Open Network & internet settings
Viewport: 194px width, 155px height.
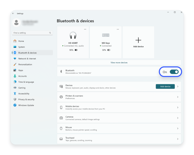pyautogui.click(x=32, y=58)
